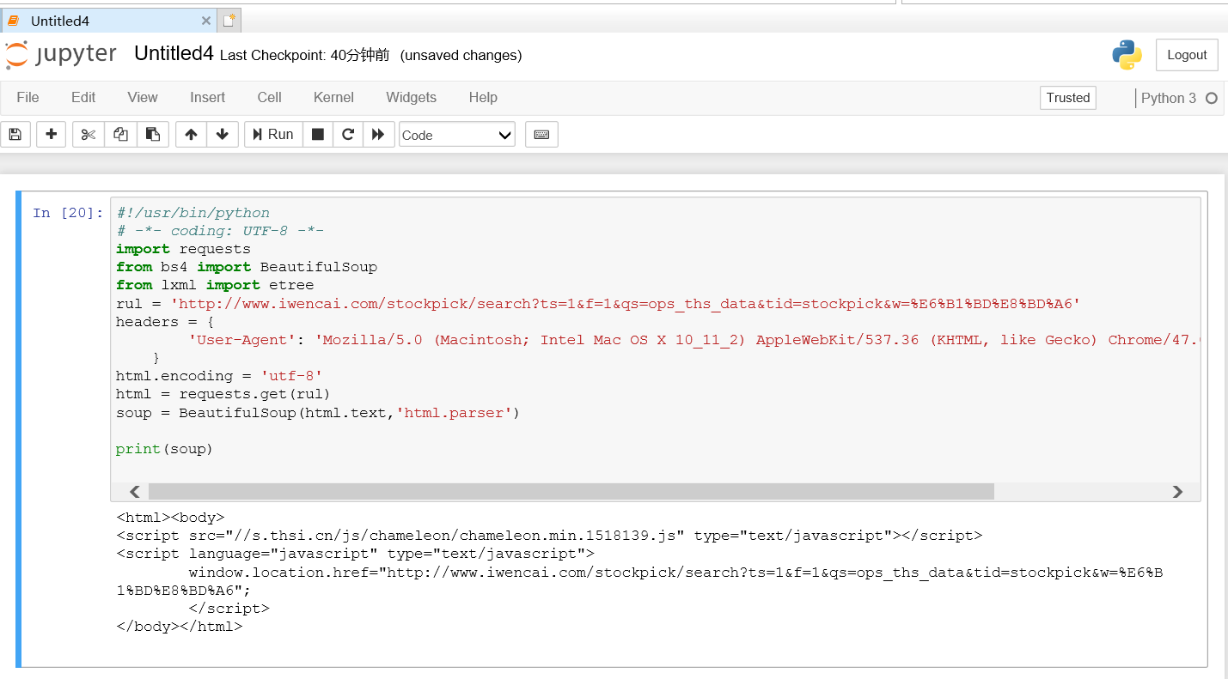Click the Python 3 kernel name
This screenshot has width=1228, height=679.
pyautogui.click(x=1168, y=98)
